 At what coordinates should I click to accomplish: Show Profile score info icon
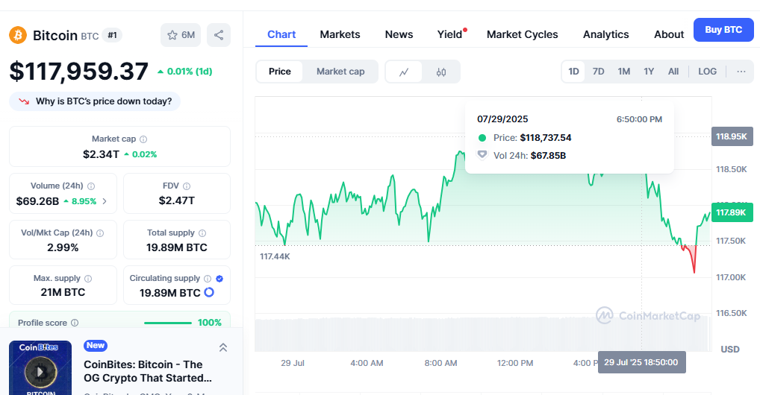click(75, 323)
